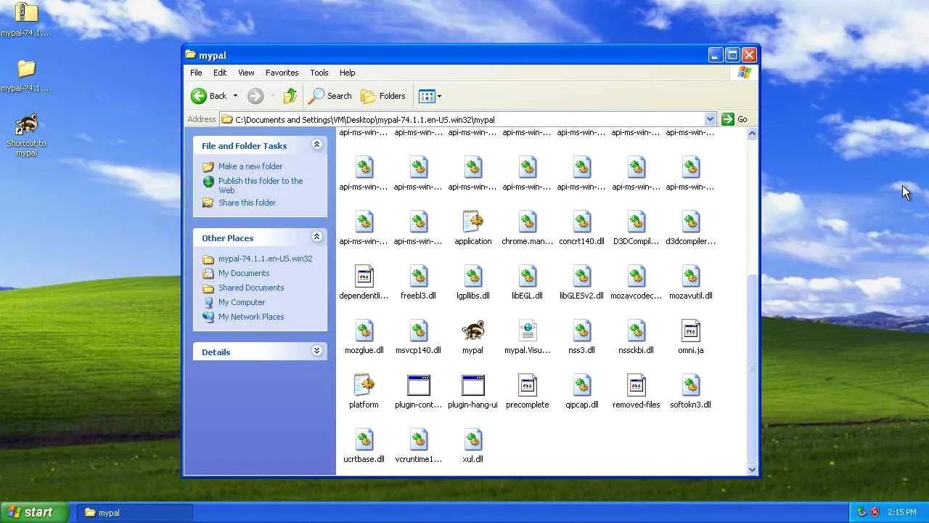Select the concrt140.dll file icon

[581, 222]
